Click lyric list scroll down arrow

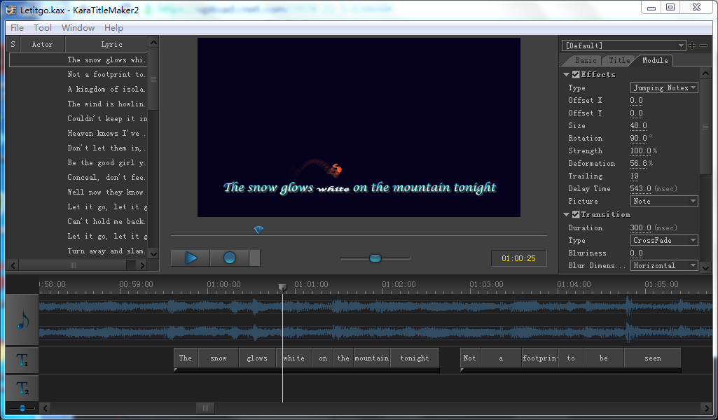pyautogui.click(x=153, y=254)
